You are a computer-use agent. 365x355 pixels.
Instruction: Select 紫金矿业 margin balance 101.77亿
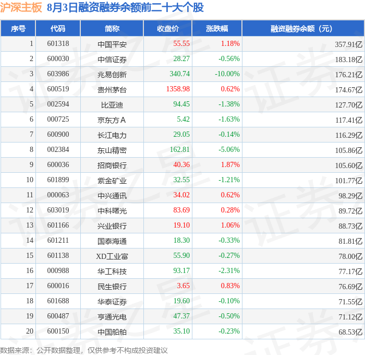click(349, 181)
